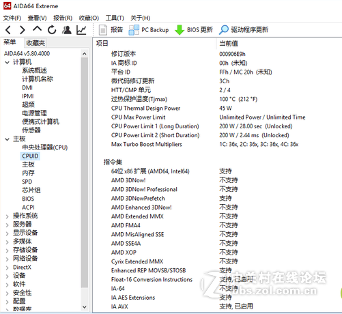Click tree scrollbar down arrow

(x=85, y=307)
